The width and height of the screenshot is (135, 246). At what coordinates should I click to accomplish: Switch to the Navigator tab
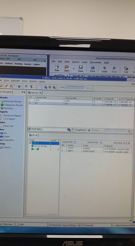(6, 92)
